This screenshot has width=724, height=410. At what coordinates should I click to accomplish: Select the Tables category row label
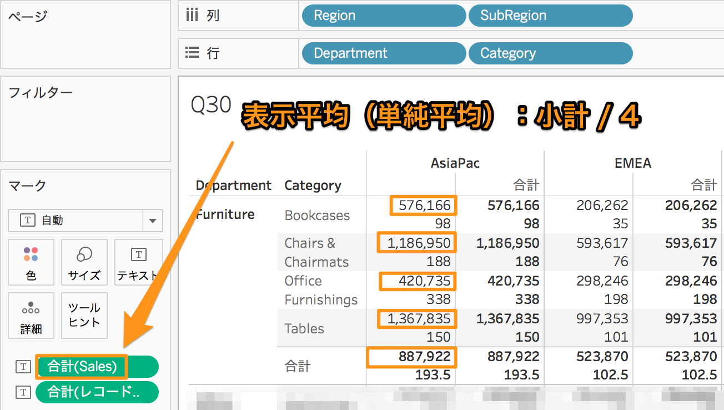(304, 328)
